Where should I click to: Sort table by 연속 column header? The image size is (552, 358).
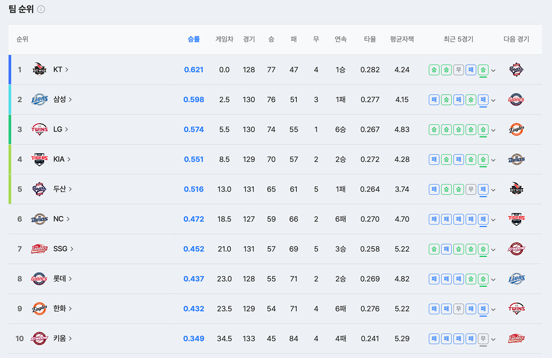pos(340,40)
